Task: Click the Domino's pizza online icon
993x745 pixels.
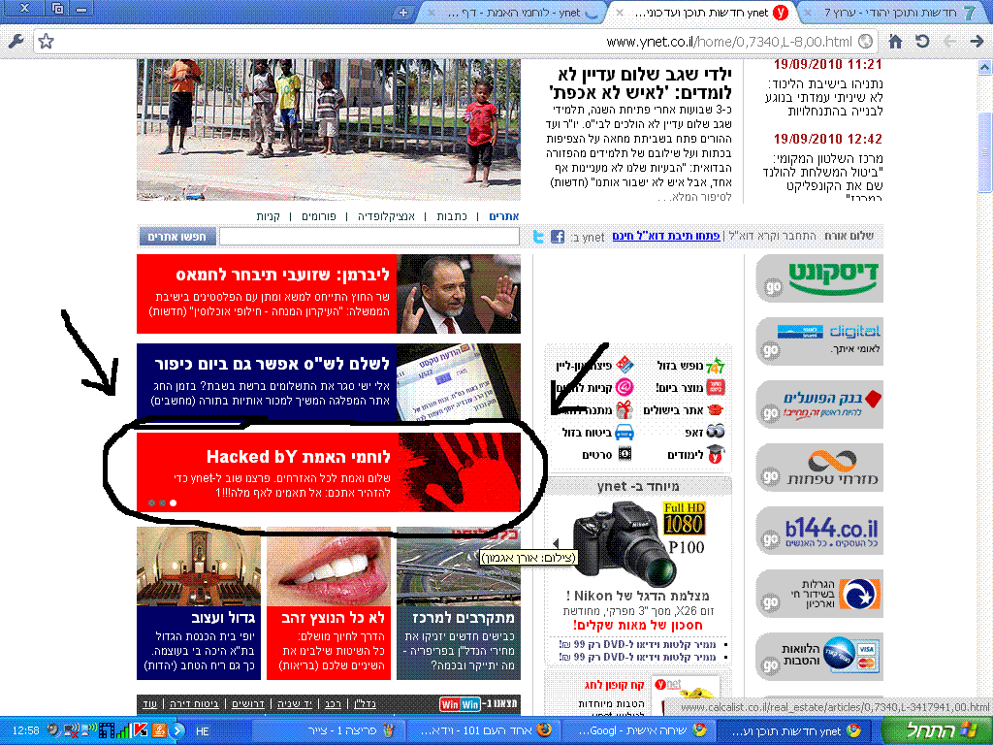Action: tap(624, 365)
